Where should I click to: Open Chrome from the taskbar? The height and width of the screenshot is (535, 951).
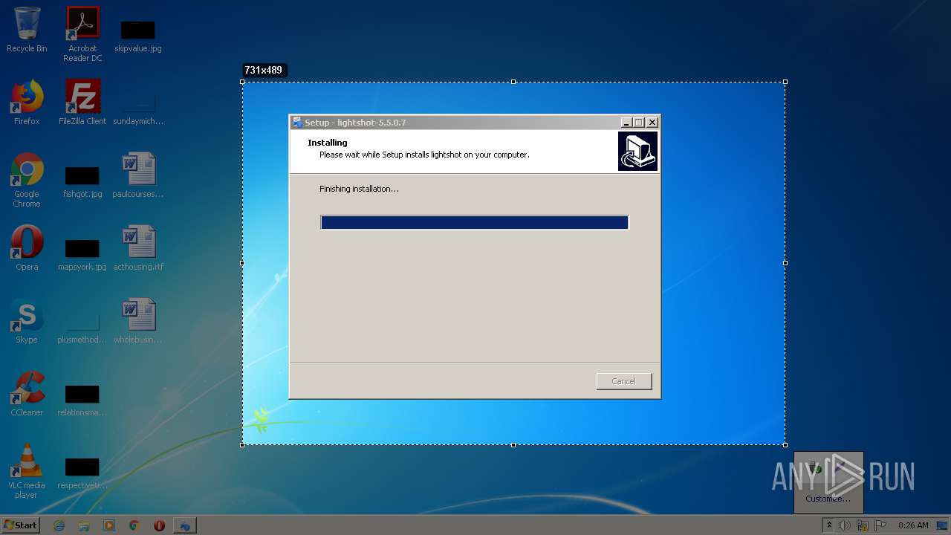pos(134,525)
